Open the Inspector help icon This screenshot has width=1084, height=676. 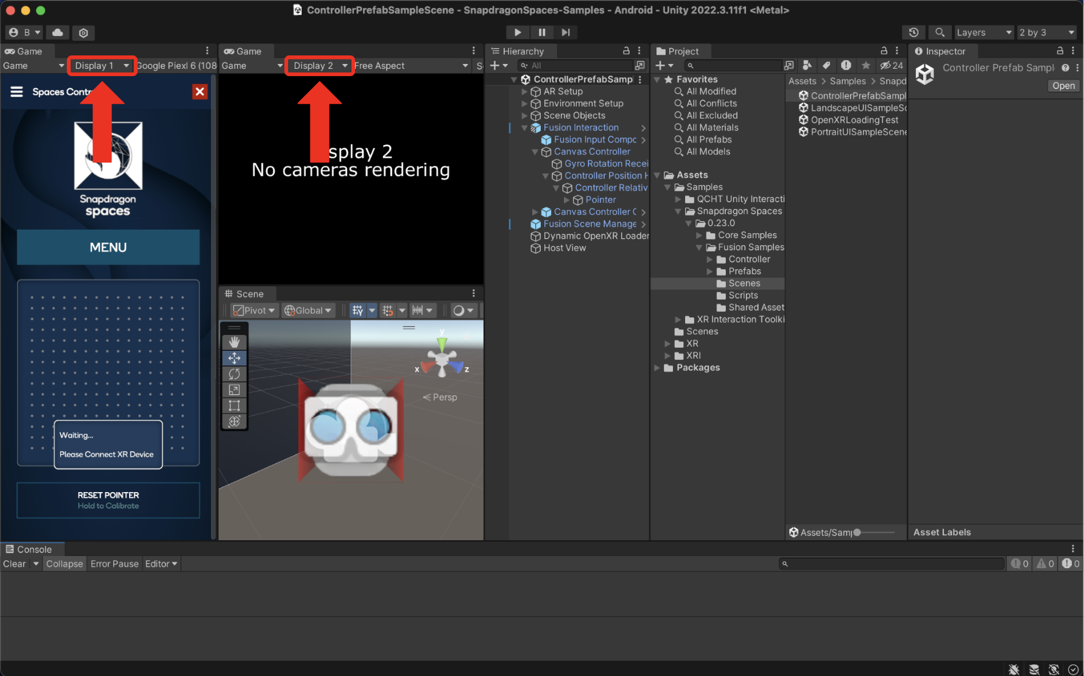coord(1065,68)
